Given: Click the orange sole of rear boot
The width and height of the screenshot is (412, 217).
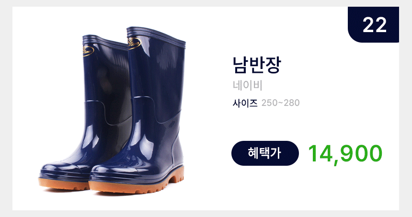Looking at the screenshot, I should tap(64, 184).
